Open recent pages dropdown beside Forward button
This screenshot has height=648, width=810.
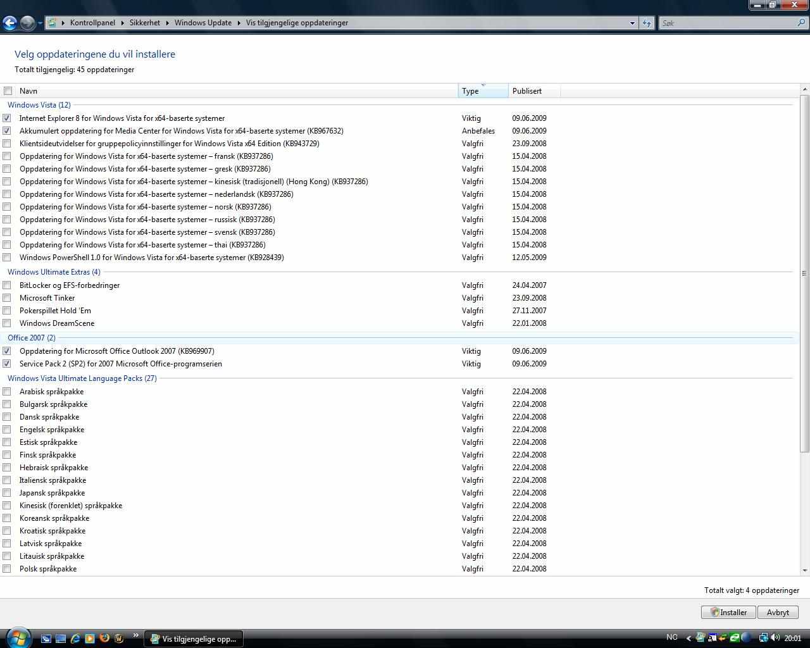[x=40, y=23]
